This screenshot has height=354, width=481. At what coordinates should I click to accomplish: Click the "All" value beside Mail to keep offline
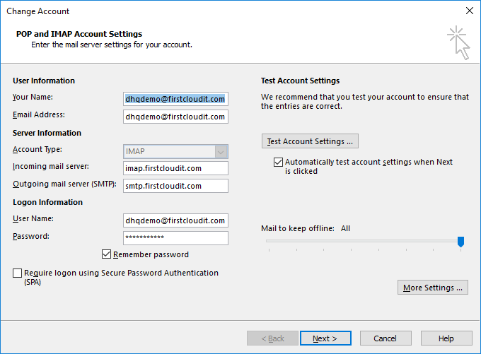tap(345, 228)
